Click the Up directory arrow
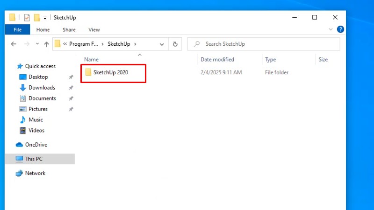 click(x=46, y=44)
